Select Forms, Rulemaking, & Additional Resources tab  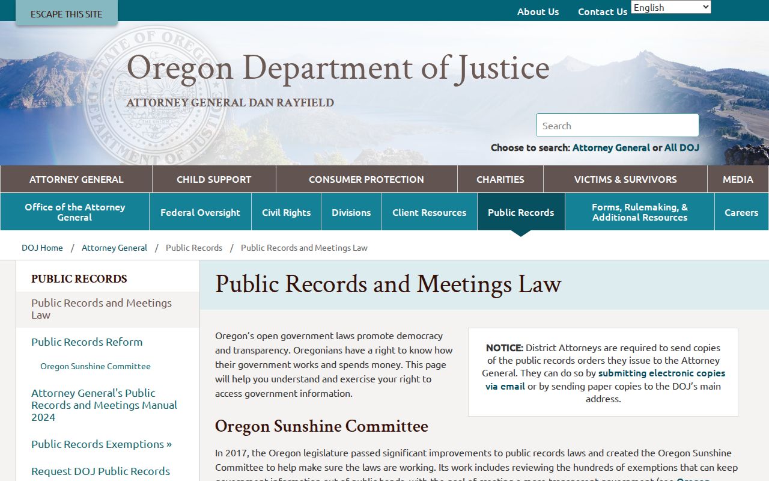coord(640,212)
